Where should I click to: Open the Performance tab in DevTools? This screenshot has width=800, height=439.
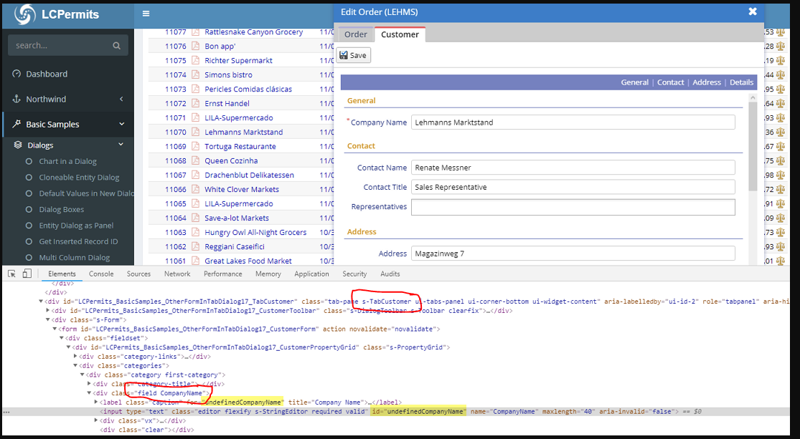coord(223,274)
